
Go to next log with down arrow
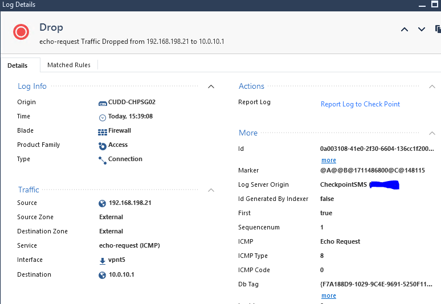pyautogui.click(x=422, y=30)
